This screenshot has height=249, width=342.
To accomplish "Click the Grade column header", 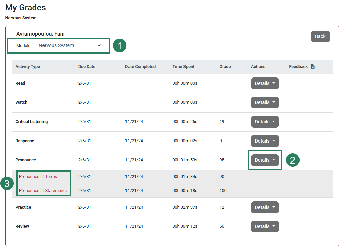I will tap(225, 66).
